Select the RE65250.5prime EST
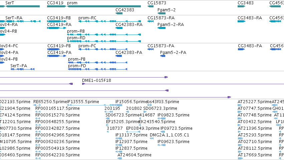The width and height of the screenshot is (284, 160). coord(37,105)
